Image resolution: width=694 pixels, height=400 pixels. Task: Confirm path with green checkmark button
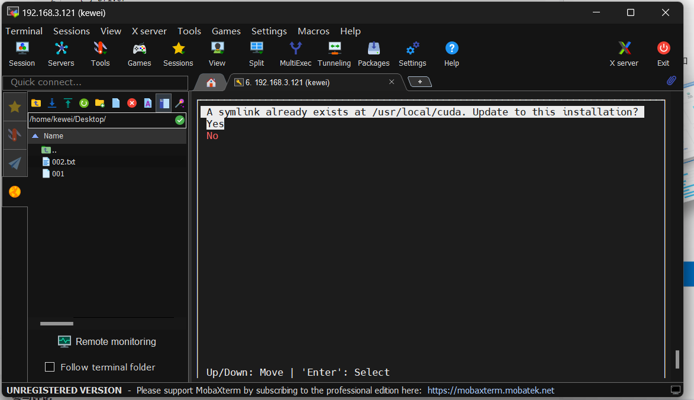(180, 120)
